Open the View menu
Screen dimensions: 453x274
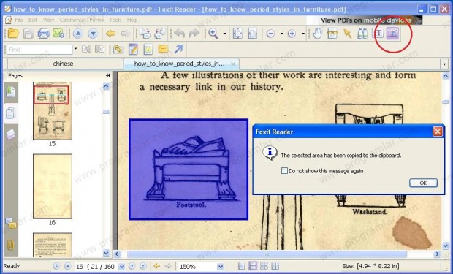(48, 20)
